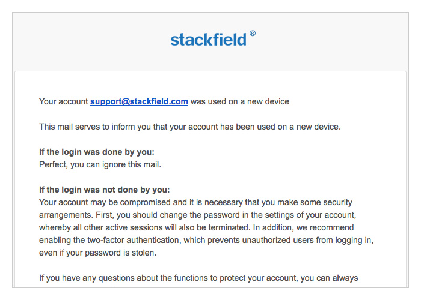Click the 'was used on a new device' text
This screenshot has width=421, height=300.
tap(240, 101)
